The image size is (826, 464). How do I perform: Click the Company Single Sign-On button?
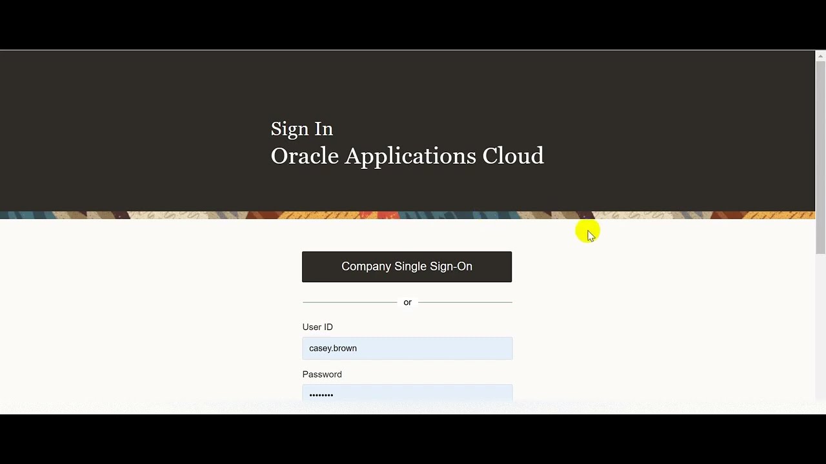[407, 267]
